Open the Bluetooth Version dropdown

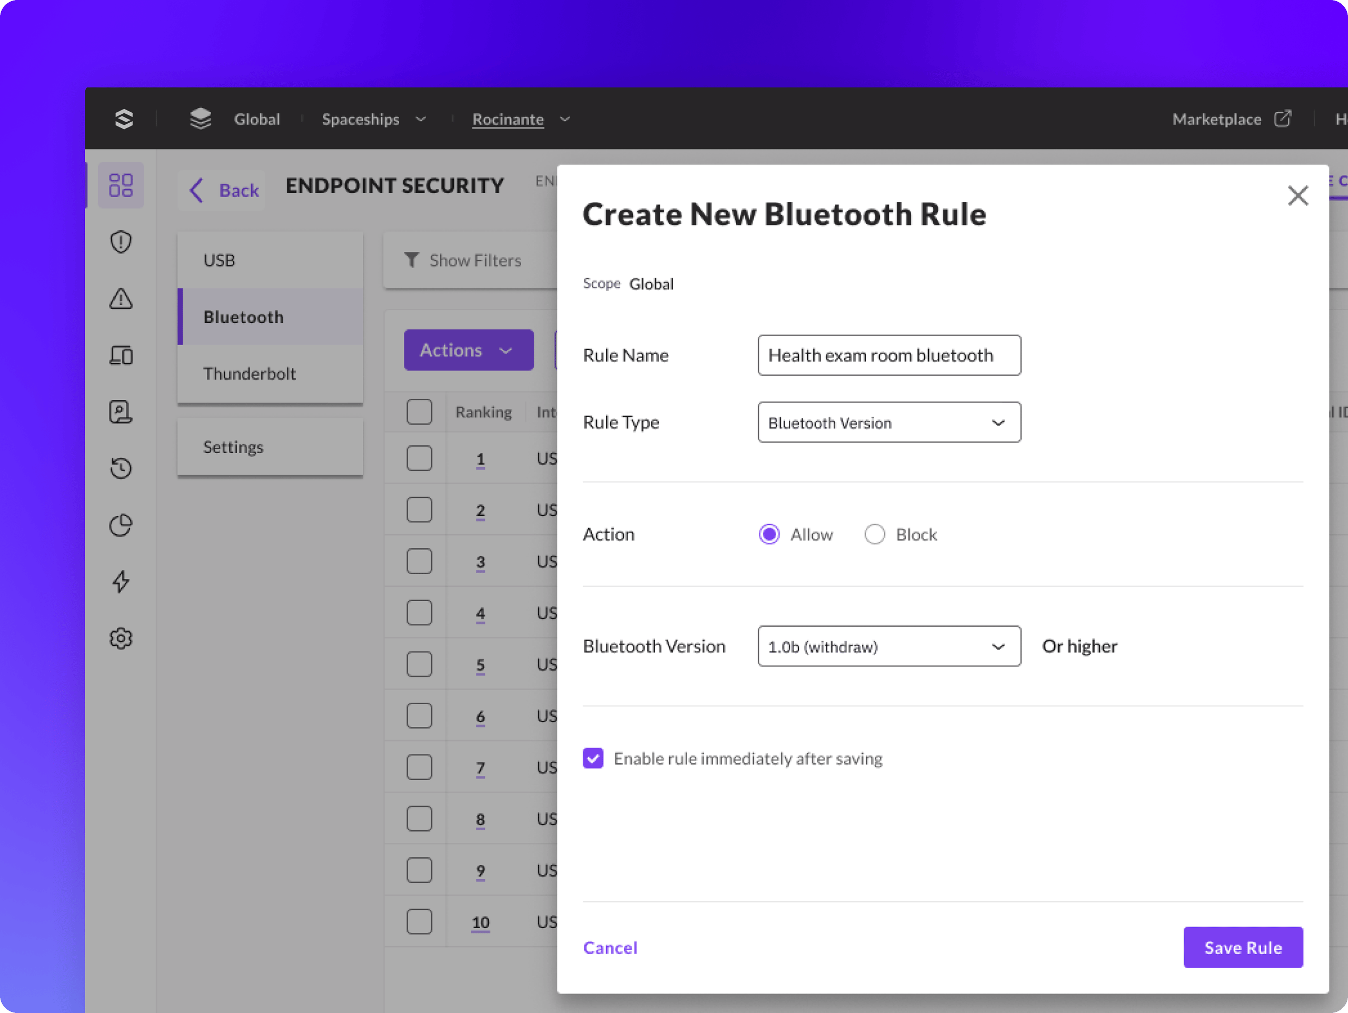(889, 646)
